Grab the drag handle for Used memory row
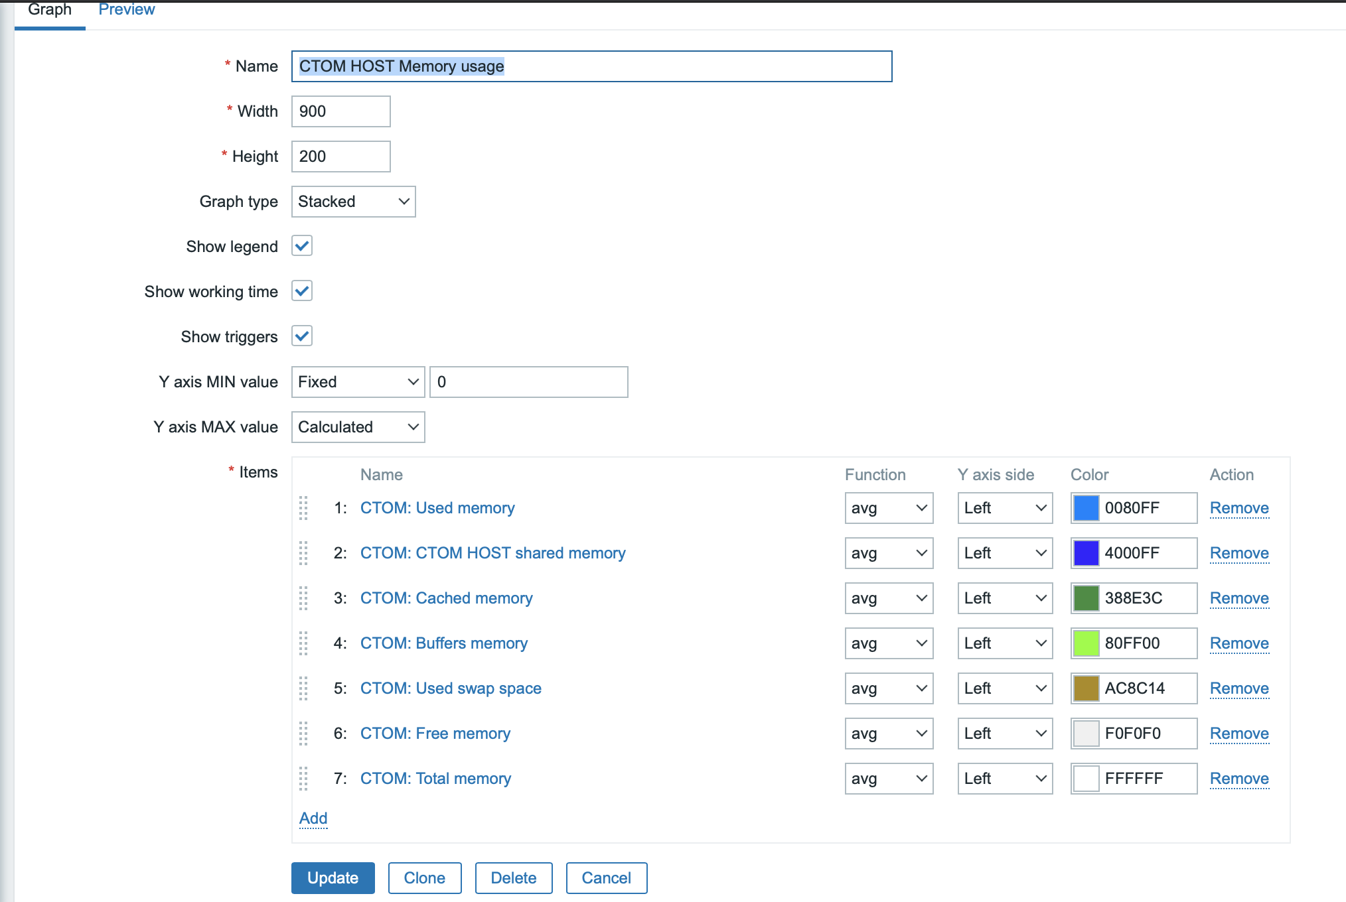The image size is (1346, 902). pos(303,508)
